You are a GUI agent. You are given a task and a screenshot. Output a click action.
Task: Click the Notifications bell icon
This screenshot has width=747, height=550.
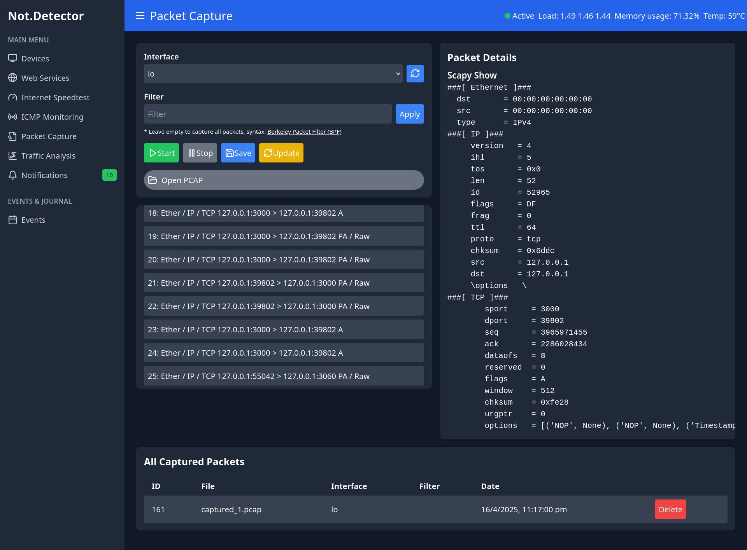pyautogui.click(x=13, y=175)
